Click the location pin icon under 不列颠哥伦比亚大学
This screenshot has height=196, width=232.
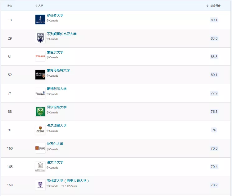[48, 39]
